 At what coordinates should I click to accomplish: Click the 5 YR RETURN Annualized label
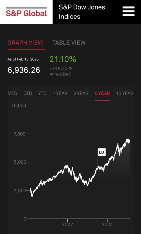(61, 71)
